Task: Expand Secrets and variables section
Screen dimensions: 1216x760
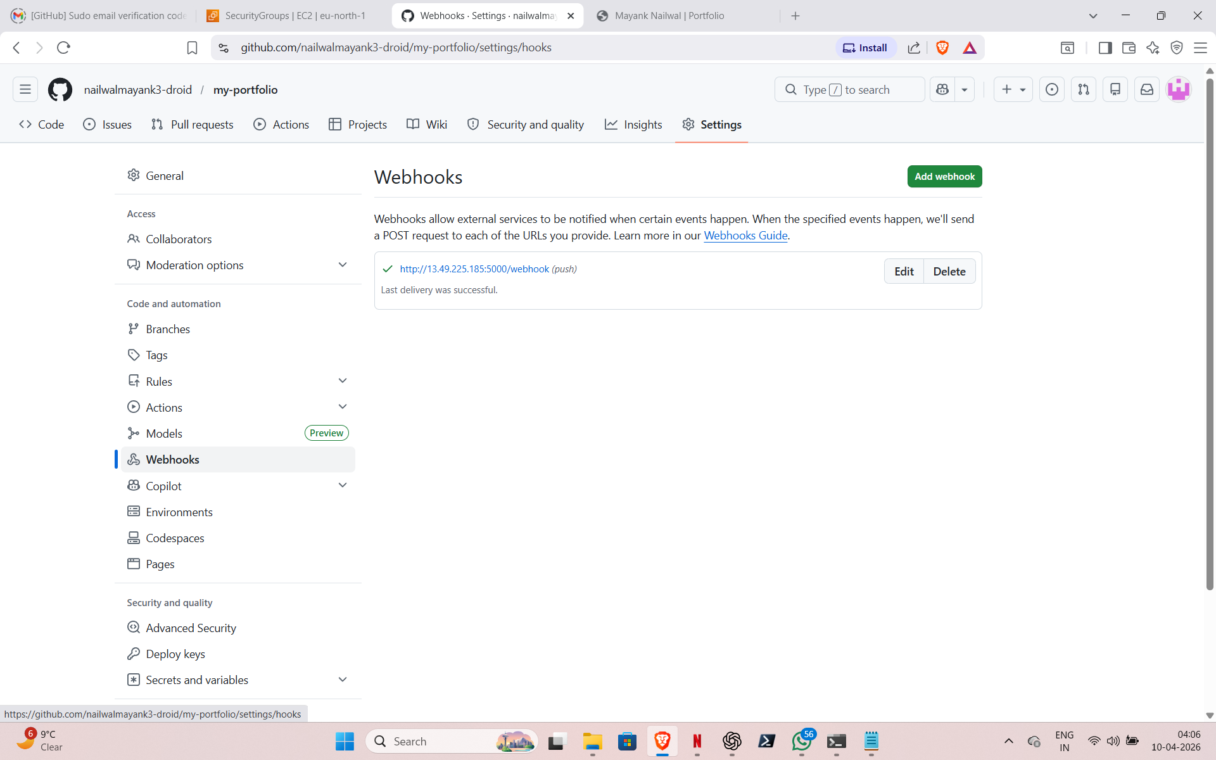Action: [x=343, y=680]
